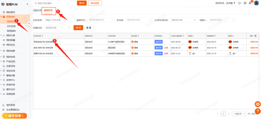Focus the 任务名称 input field
The height and width of the screenshot is (119, 261).
pyautogui.click(x=59, y=20)
